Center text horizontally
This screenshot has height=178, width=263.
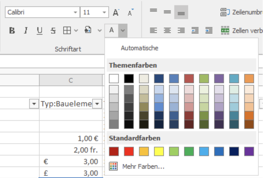pyautogui.click(x=167, y=30)
